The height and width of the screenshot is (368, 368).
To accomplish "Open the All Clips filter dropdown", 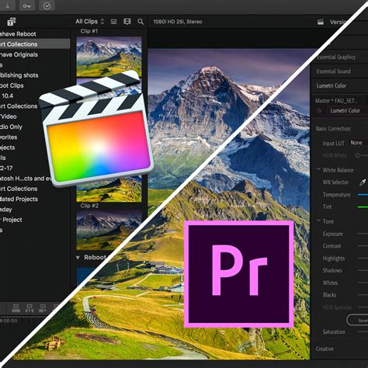I will click(x=90, y=22).
